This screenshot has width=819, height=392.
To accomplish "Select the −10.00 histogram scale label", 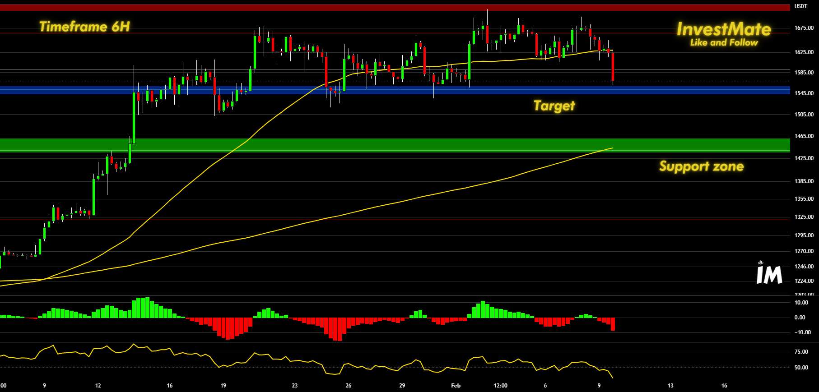I will (x=803, y=332).
